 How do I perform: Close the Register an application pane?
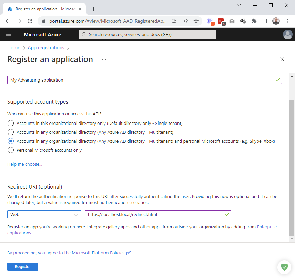282,59
